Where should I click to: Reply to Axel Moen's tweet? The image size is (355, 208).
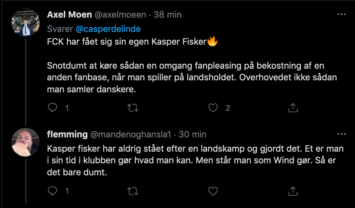pyautogui.click(x=53, y=108)
